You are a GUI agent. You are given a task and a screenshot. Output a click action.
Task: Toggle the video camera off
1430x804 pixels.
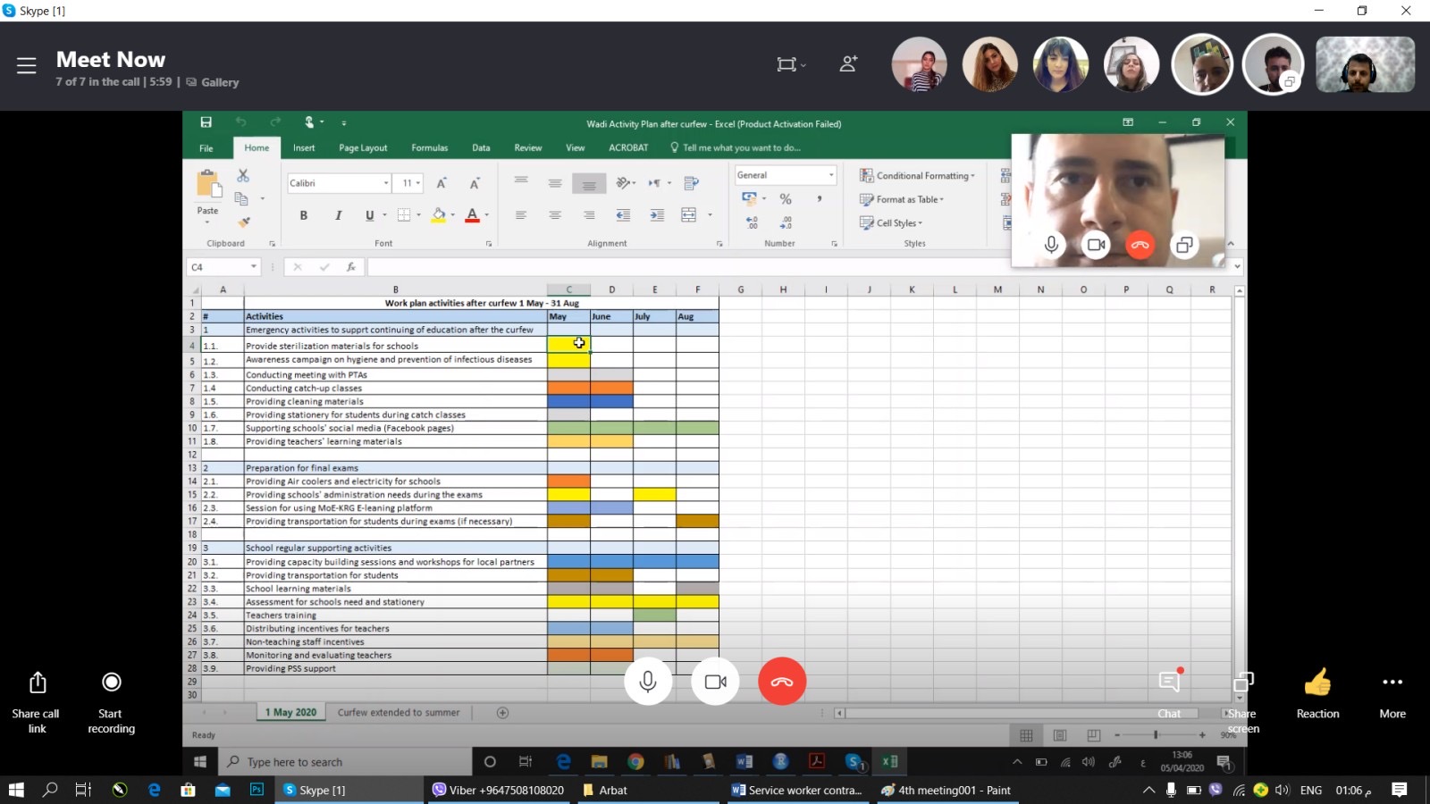pos(715,682)
